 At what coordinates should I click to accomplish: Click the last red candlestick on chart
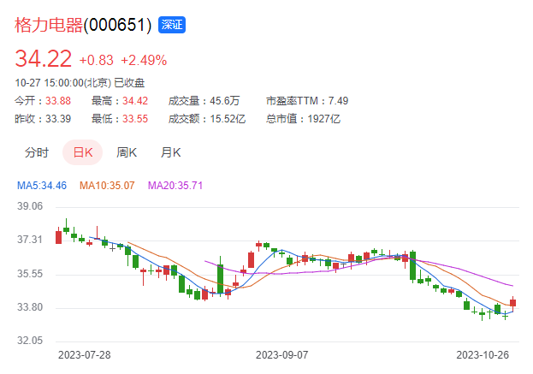click(x=513, y=303)
